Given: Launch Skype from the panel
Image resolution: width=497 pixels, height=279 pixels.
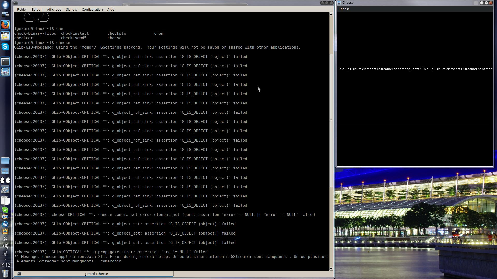Looking at the screenshot, I should (x=5, y=47).
